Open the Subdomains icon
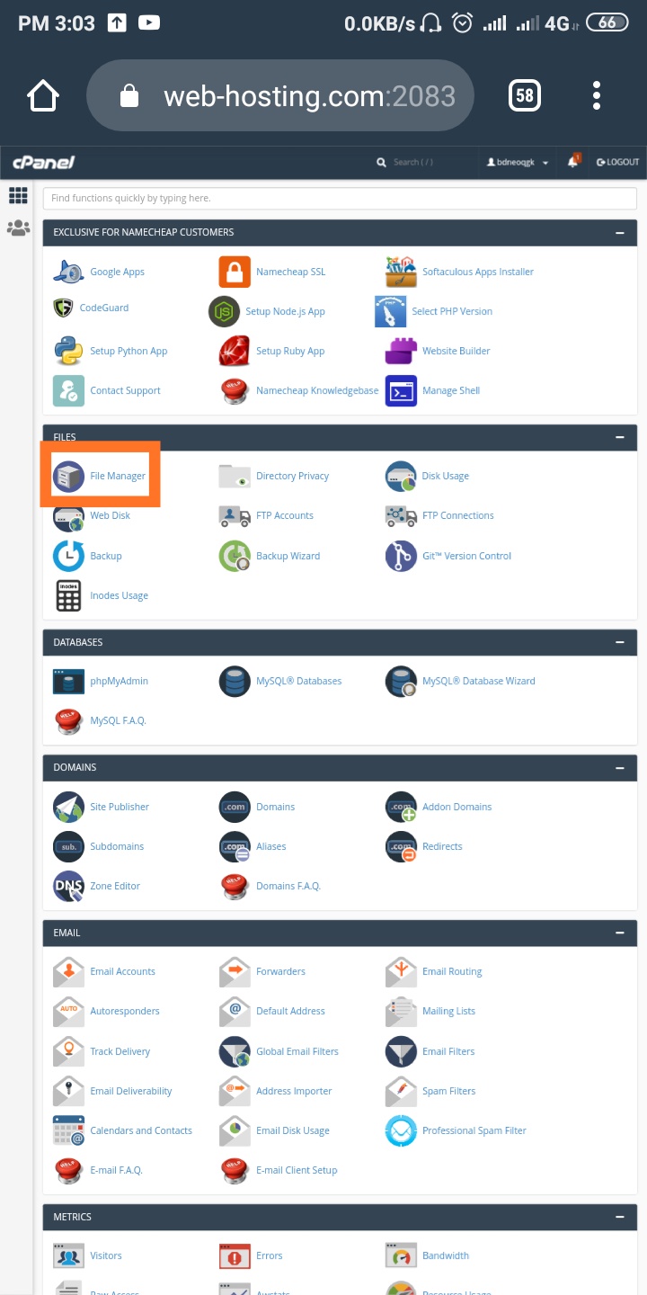 tap(68, 846)
